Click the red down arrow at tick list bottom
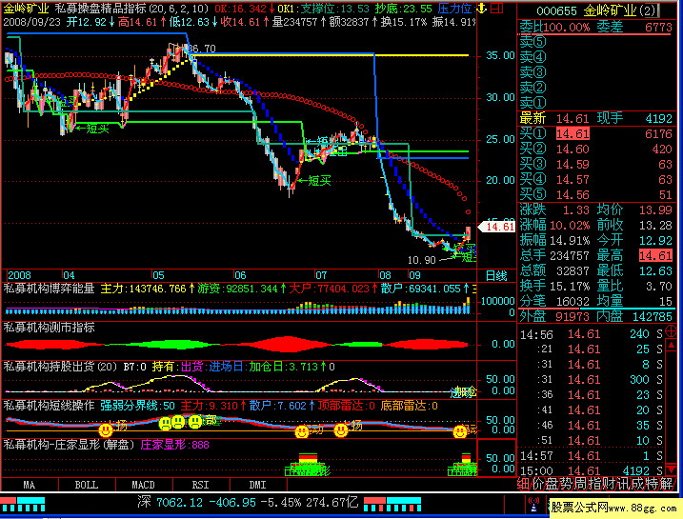683x519 pixels. pyautogui.click(x=672, y=469)
